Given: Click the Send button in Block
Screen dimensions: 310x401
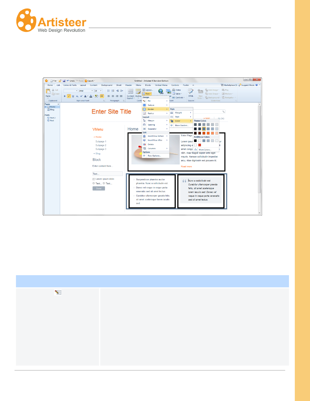Looking at the screenshot, I should coord(99,188).
